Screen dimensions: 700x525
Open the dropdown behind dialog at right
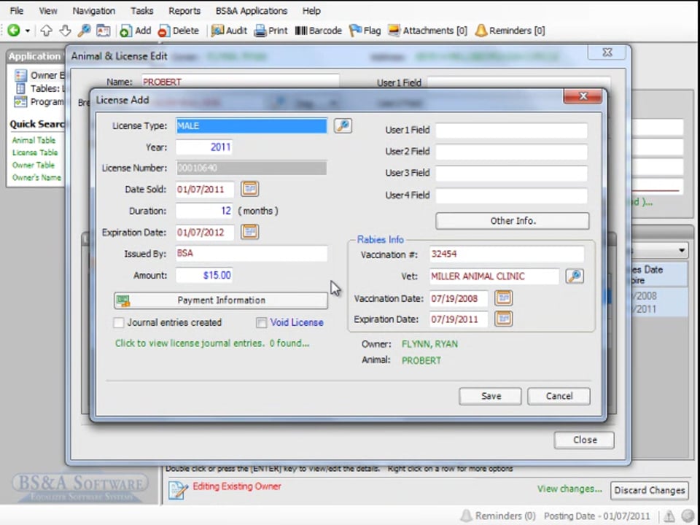pyautogui.click(x=682, y=250)
